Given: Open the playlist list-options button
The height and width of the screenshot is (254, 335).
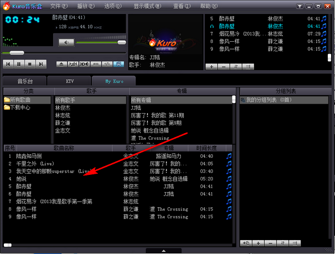Looking at the screenshot, I should [248, 67].
